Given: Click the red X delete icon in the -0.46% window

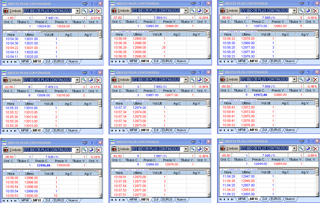Looking at the screenshot, I should coord(316,79).
